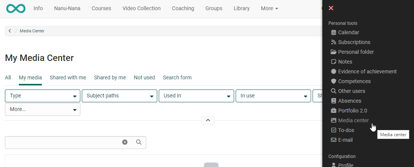This screenshot has width=414, height=167.
Task: Open the Subject paths filter dropdown
Action: [x=120, y=96]
